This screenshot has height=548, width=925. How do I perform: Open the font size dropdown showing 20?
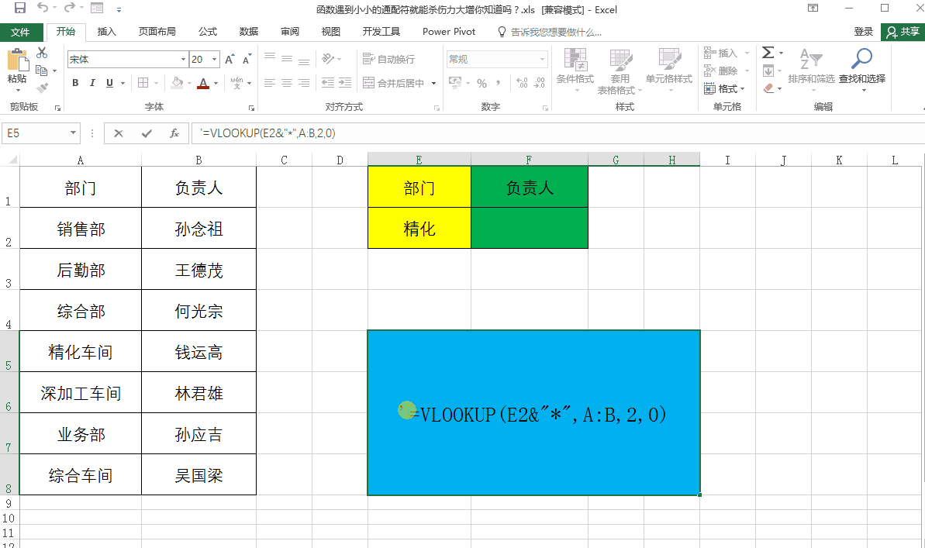pos(214,59)
